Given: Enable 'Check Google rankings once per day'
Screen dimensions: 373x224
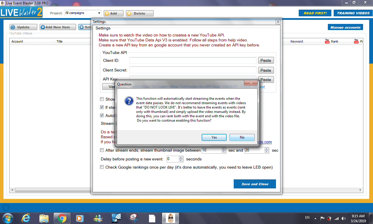Looking at the screenshot, I should 102,167.
